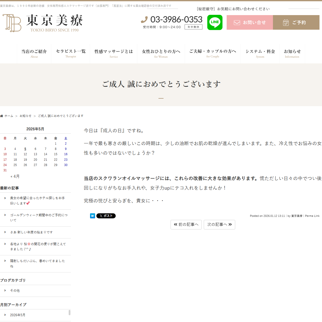Viewport: 322px width, 322px height.
Task: Click the 年中無休 badge
Action: coord(193,27)
